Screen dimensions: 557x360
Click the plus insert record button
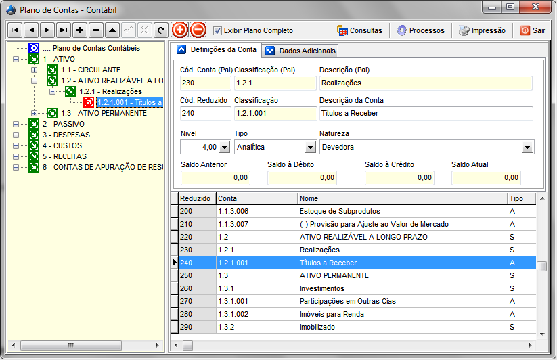point(80,30)
